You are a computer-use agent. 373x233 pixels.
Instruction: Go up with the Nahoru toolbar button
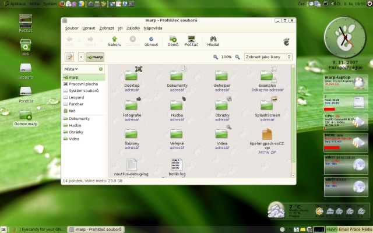114,41
